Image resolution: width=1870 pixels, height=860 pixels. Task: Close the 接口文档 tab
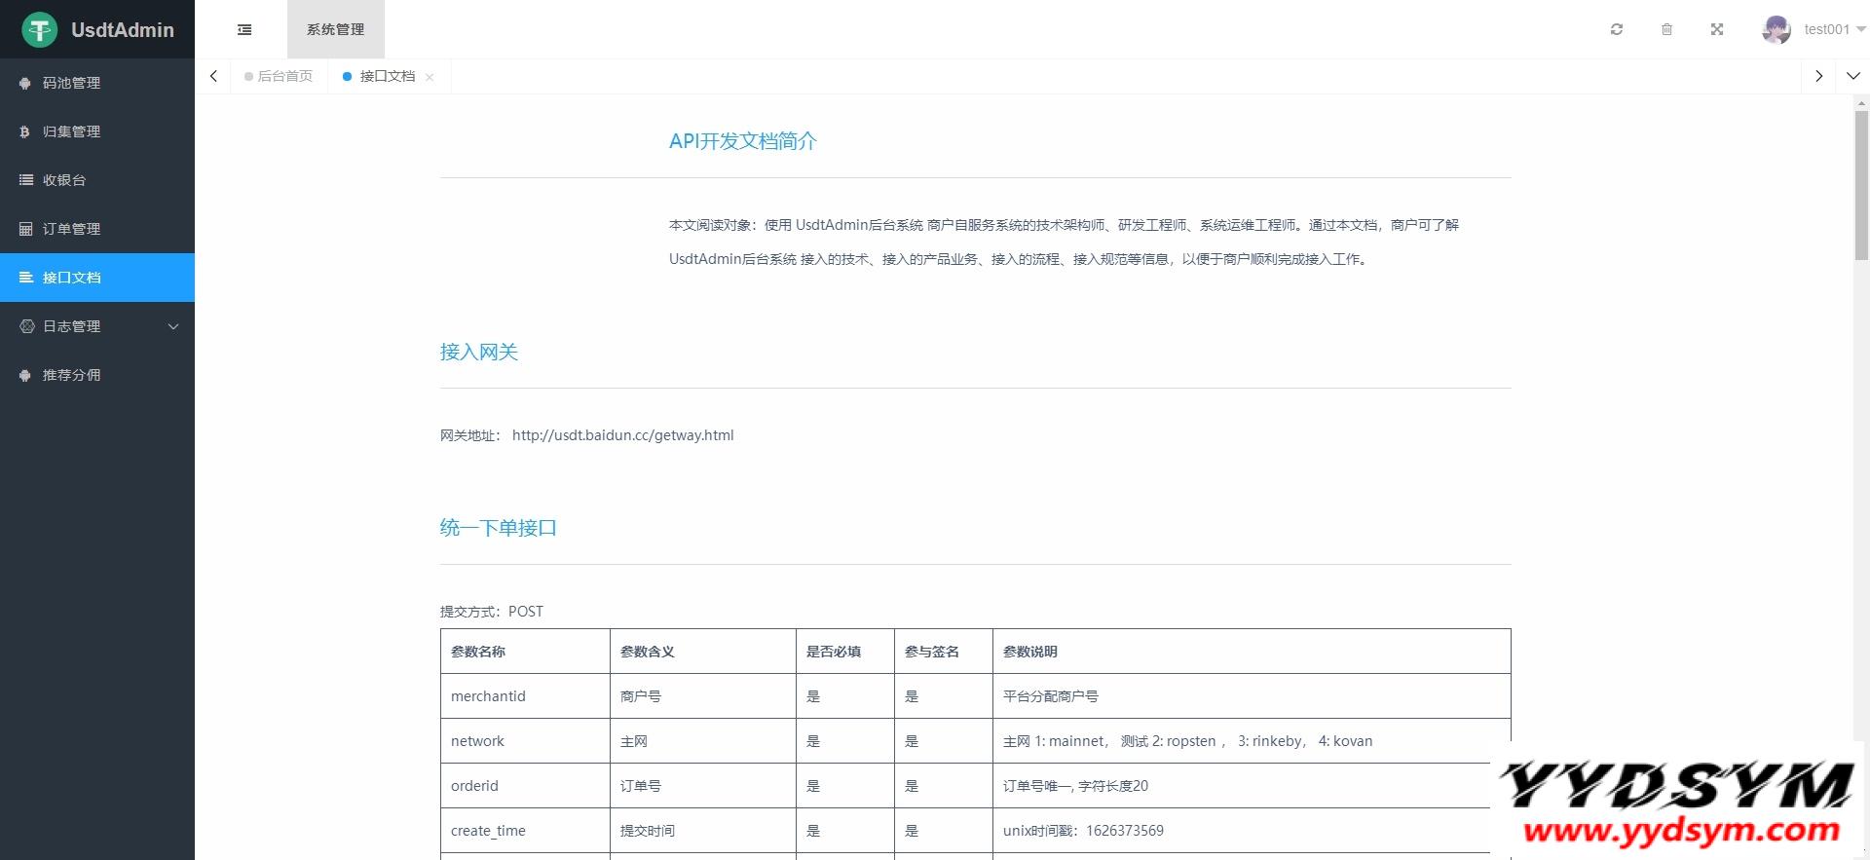pos(430,77)
